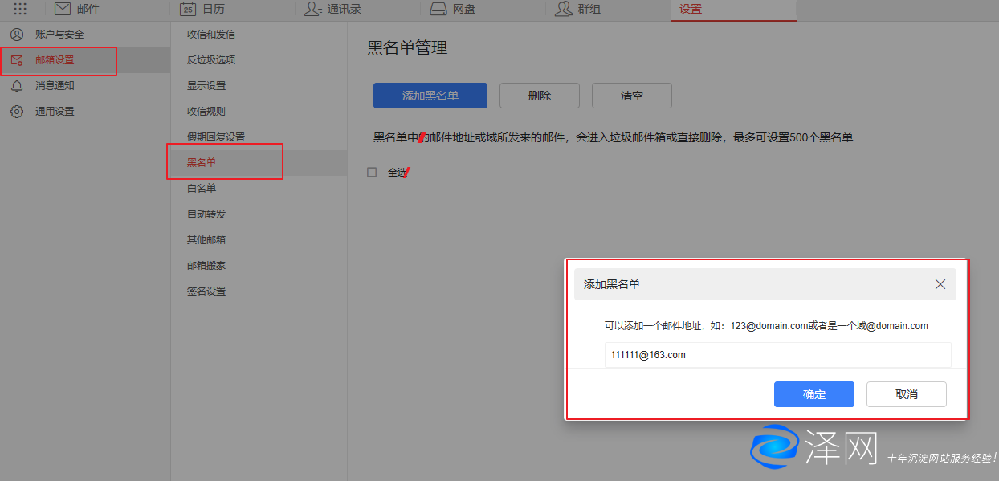
Task: Click the email address input field
Action: [777, 354]
